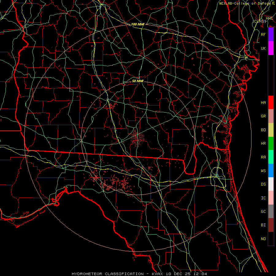Click the RF purple legend swatch
This screenshot has width=276, height=276.
click(271, 34)
